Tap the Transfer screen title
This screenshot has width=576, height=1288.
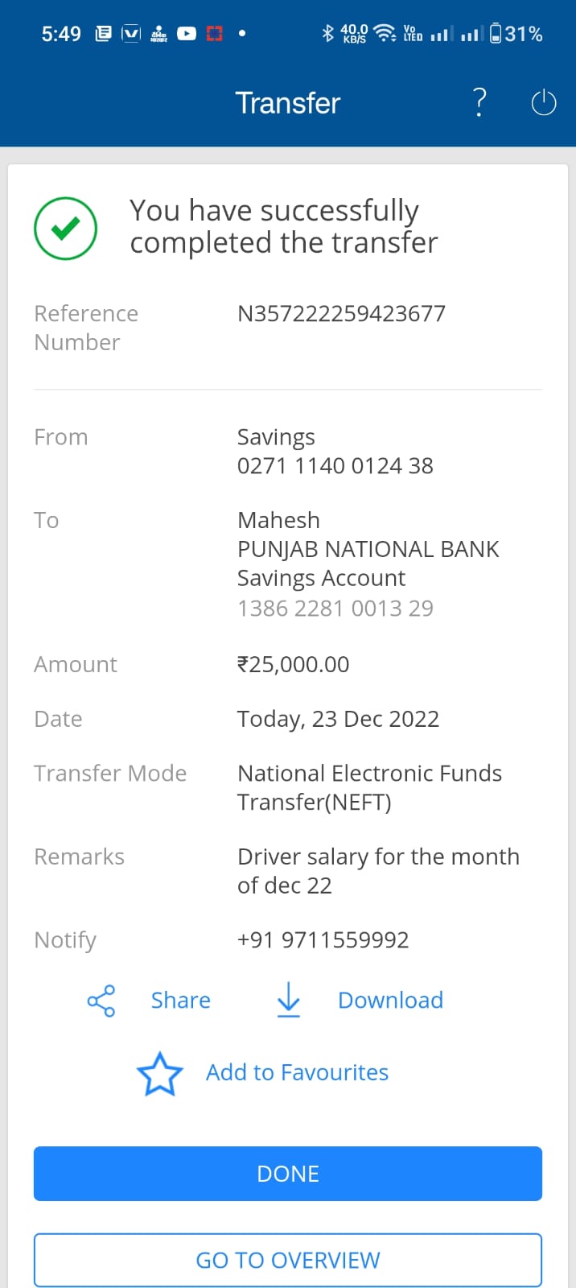click(x=288, y=103)
